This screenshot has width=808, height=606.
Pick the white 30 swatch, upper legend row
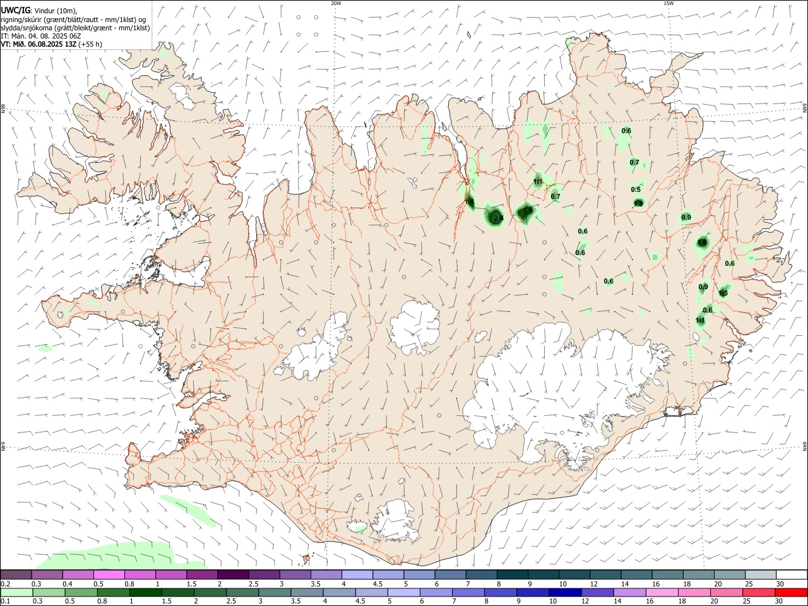pyautogui.click(x=792, y=575)
